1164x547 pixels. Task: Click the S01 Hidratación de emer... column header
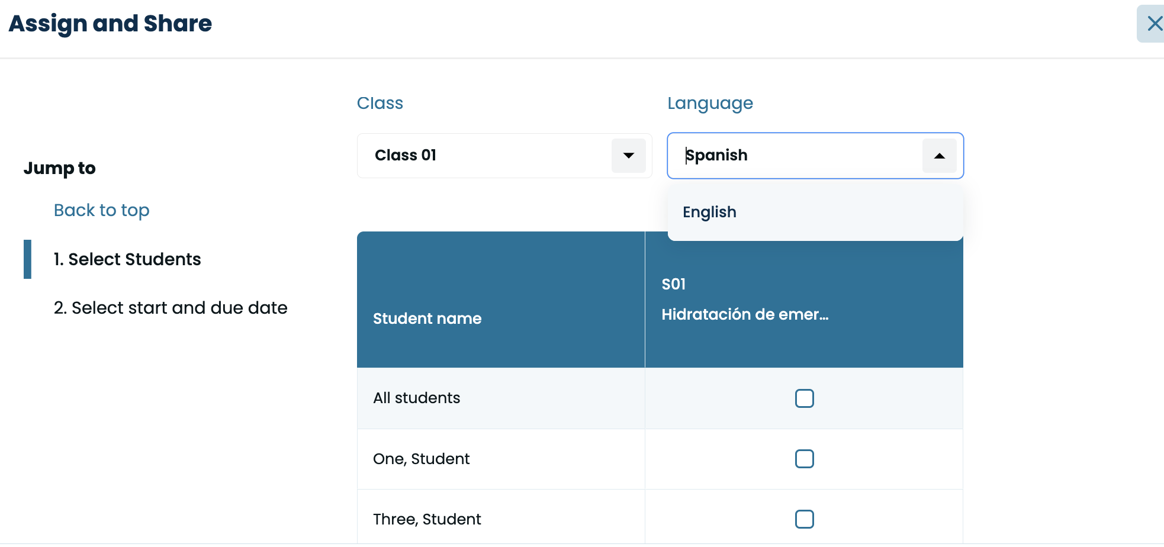tap(804, 300)
